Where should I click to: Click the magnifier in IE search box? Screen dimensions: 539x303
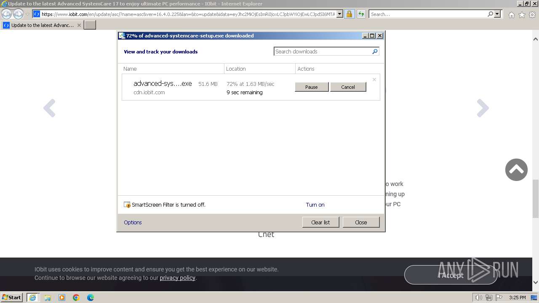[x=490, y=14]
